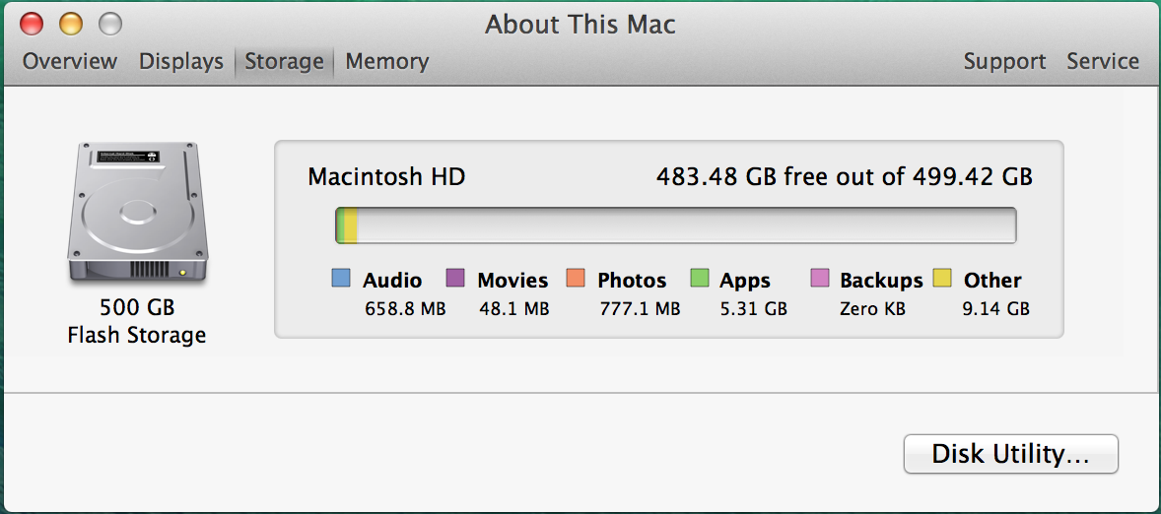Screen dimensions: 1161x514
Task: Minimize the About This Mac window
Action: coord(71,23)
